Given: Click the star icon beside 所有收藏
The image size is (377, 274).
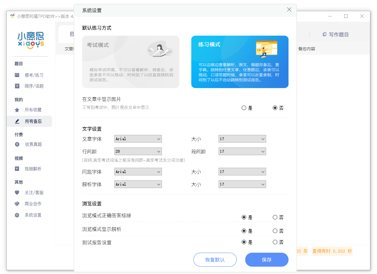Looking at the screenshot, I should (17, 110).
